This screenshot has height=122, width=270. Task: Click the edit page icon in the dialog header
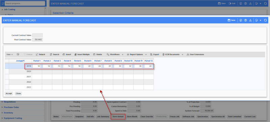tap(256, 20)
